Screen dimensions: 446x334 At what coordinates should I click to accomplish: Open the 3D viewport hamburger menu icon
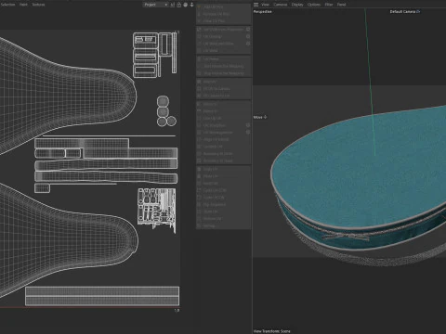point(256,5)
